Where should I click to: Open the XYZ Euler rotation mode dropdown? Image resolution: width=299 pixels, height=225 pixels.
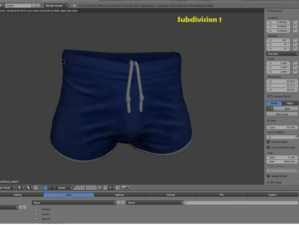(x=282, y=54)
